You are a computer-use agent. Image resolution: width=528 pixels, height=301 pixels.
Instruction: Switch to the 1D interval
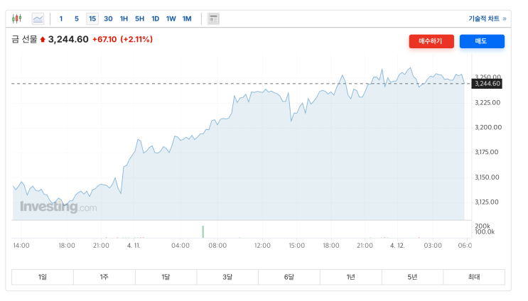click(155, 18)
